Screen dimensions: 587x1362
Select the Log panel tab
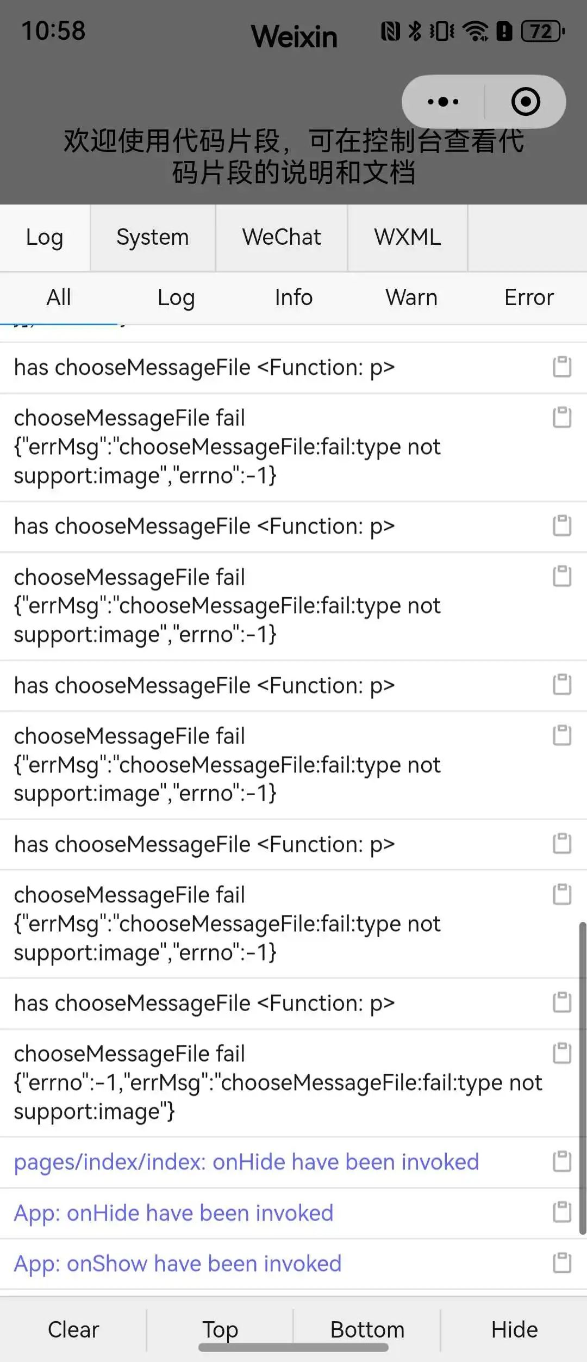click(45, 238)
